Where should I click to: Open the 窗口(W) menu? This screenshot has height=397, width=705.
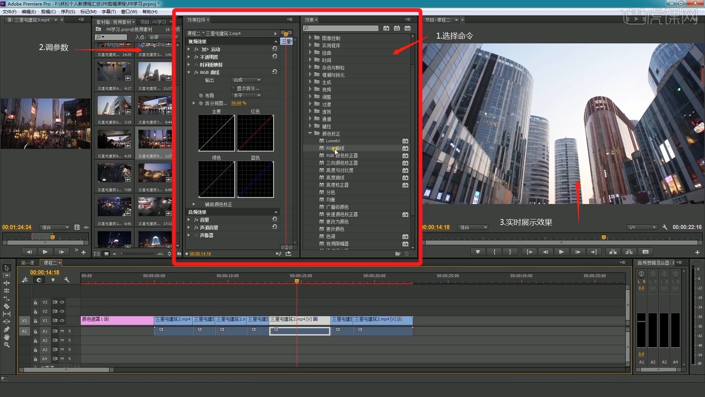[x=129, y=12]
